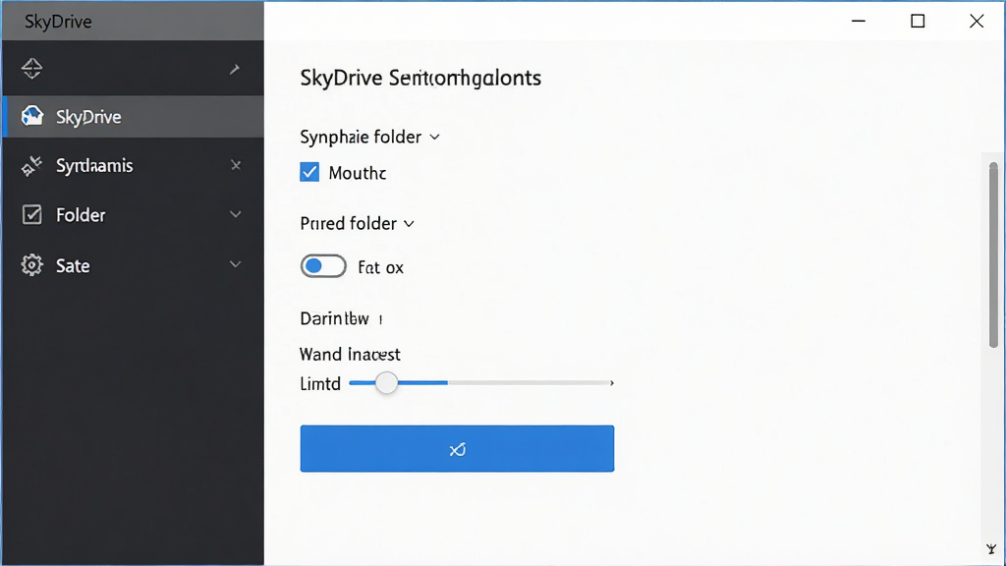Uncheck the Mouthc checkbox
This screenshot has height=566, width=1006.
click(x=309, y=172)
